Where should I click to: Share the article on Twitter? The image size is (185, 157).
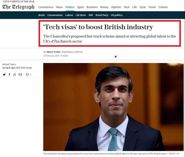(4, 74)
